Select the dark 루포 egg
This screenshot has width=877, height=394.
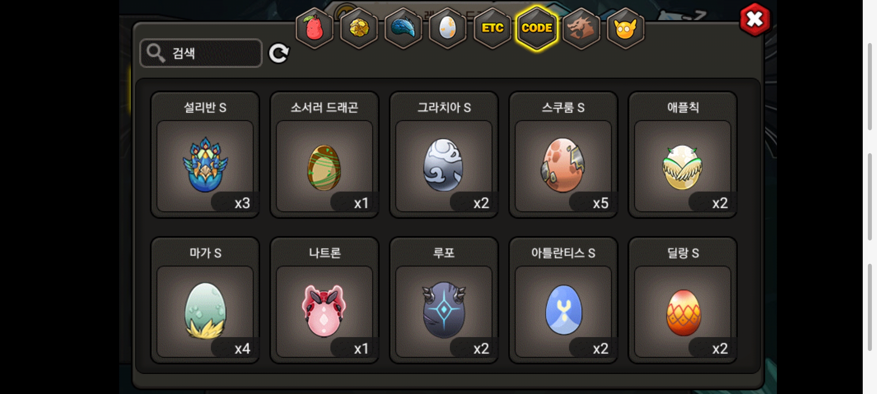[x=444, y=300]
